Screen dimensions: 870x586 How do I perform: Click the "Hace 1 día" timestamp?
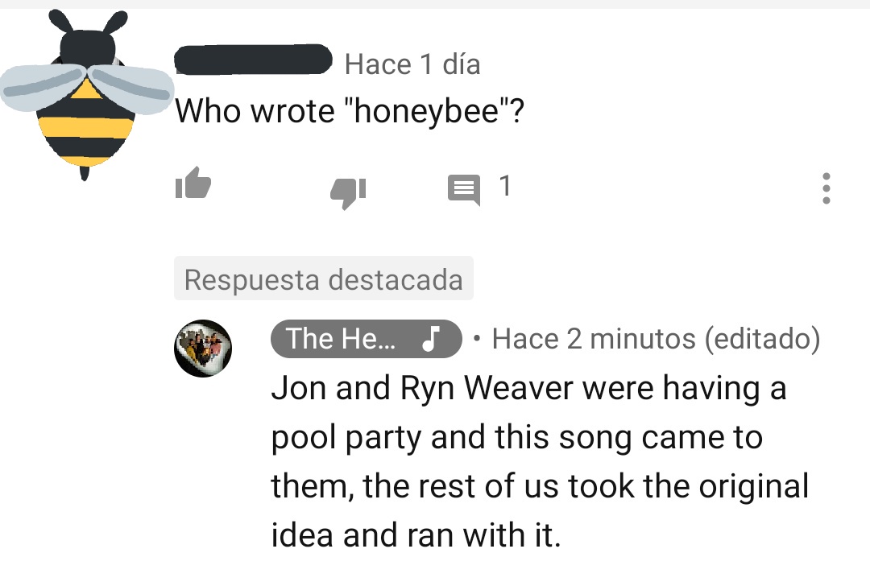click(412, 64)
